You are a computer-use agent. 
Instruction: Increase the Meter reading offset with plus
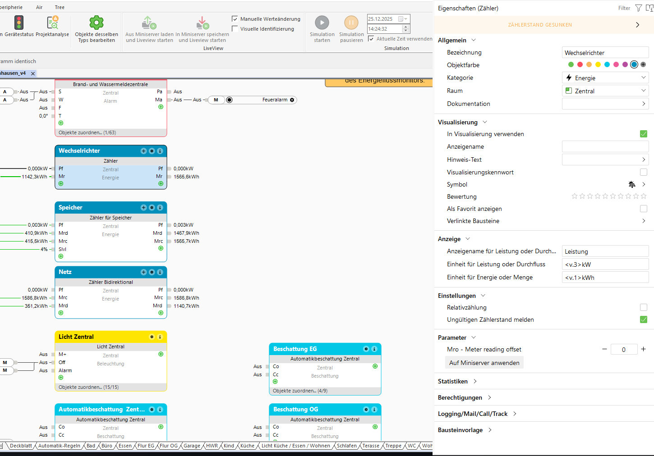(644, 349)
